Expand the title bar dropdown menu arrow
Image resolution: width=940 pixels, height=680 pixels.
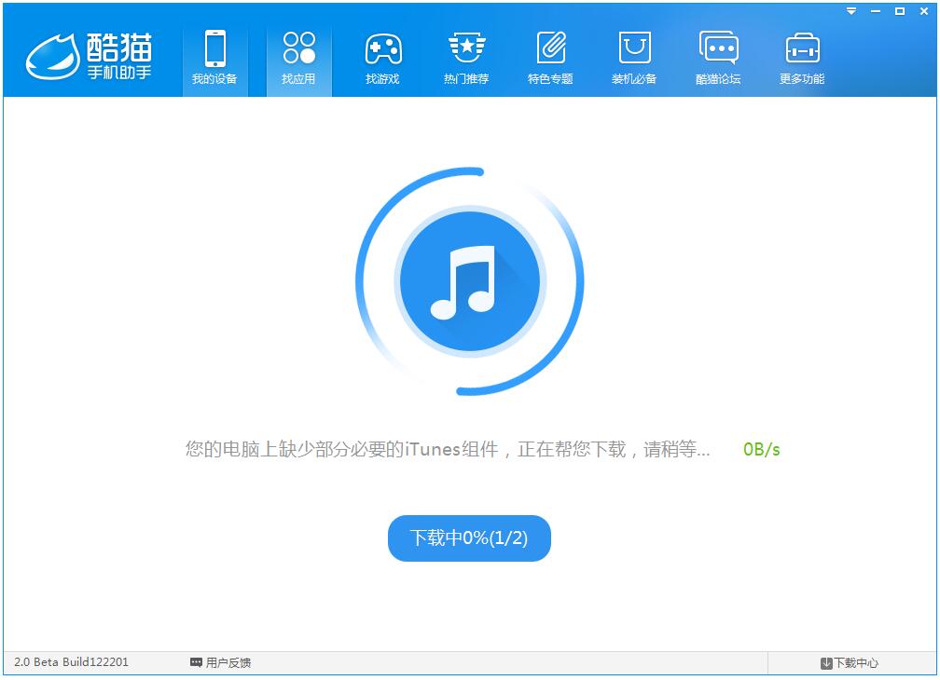(851, 11)
